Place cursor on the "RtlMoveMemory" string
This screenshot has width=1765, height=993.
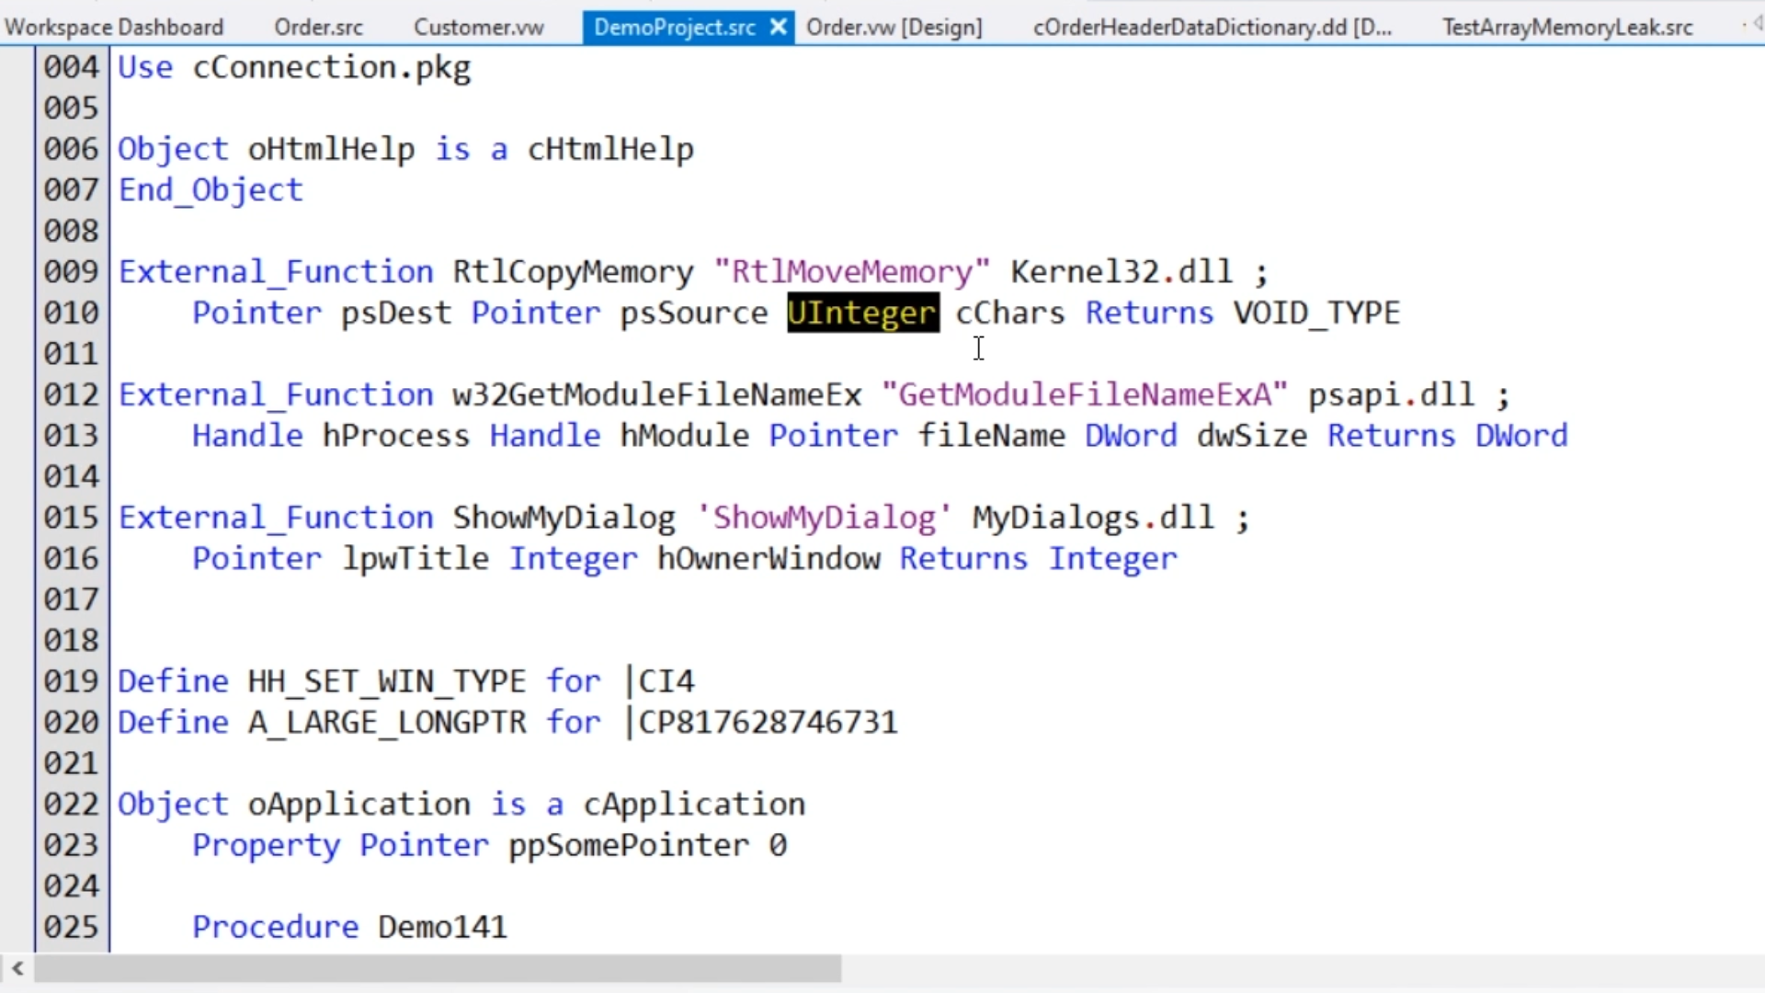click(851, 272)
